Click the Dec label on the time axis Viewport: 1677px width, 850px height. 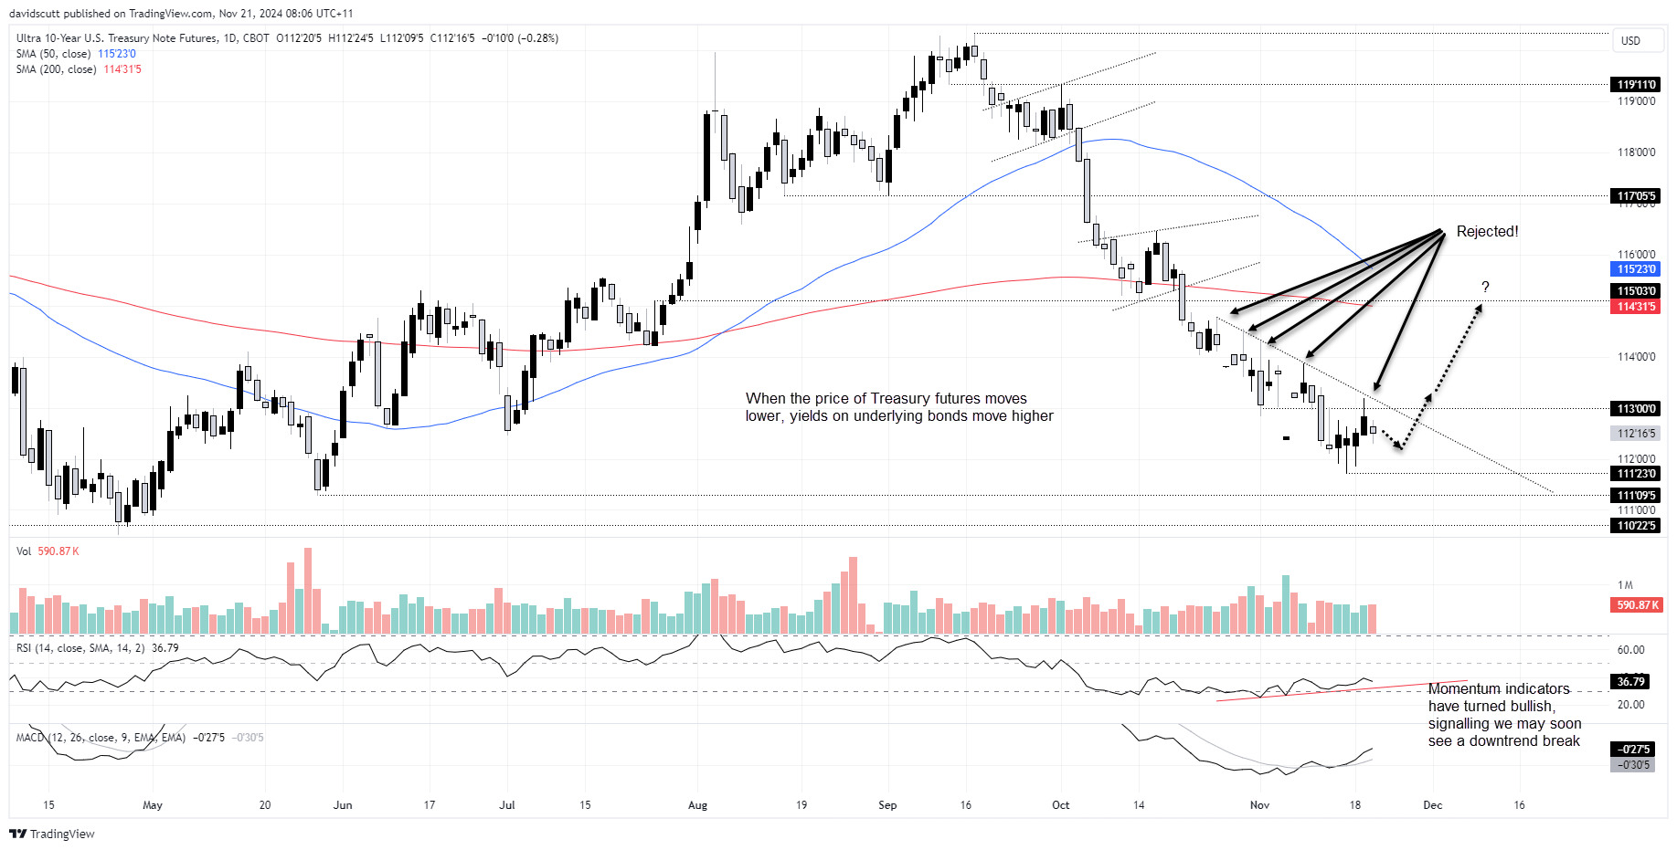(x=1433, y=805)
